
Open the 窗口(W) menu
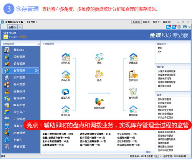point(146,22)
